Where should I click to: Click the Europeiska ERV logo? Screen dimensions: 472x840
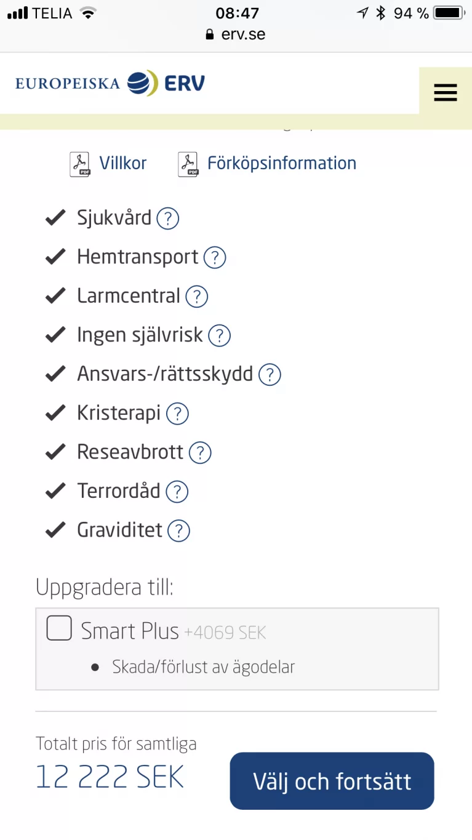(111, 84)
